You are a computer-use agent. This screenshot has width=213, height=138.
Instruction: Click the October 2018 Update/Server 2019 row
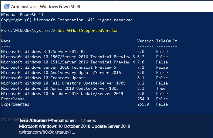[x=84, y=94]
